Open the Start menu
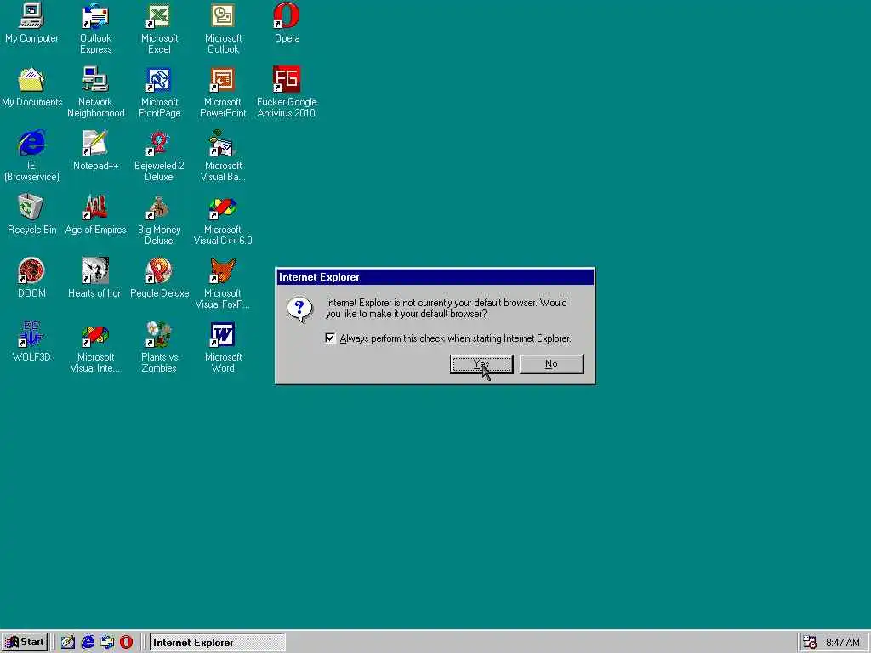This screenshot has width=871, height=653. (25, 643)
